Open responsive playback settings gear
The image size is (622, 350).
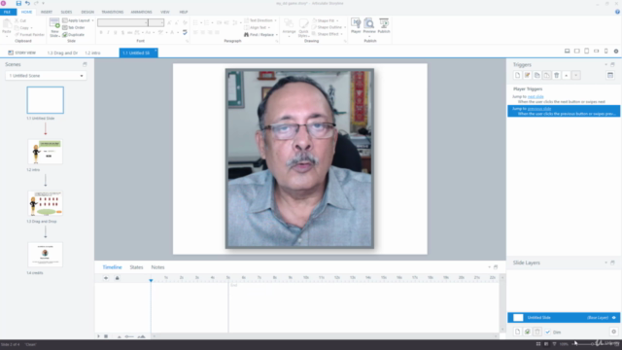[x=616, y=52]
